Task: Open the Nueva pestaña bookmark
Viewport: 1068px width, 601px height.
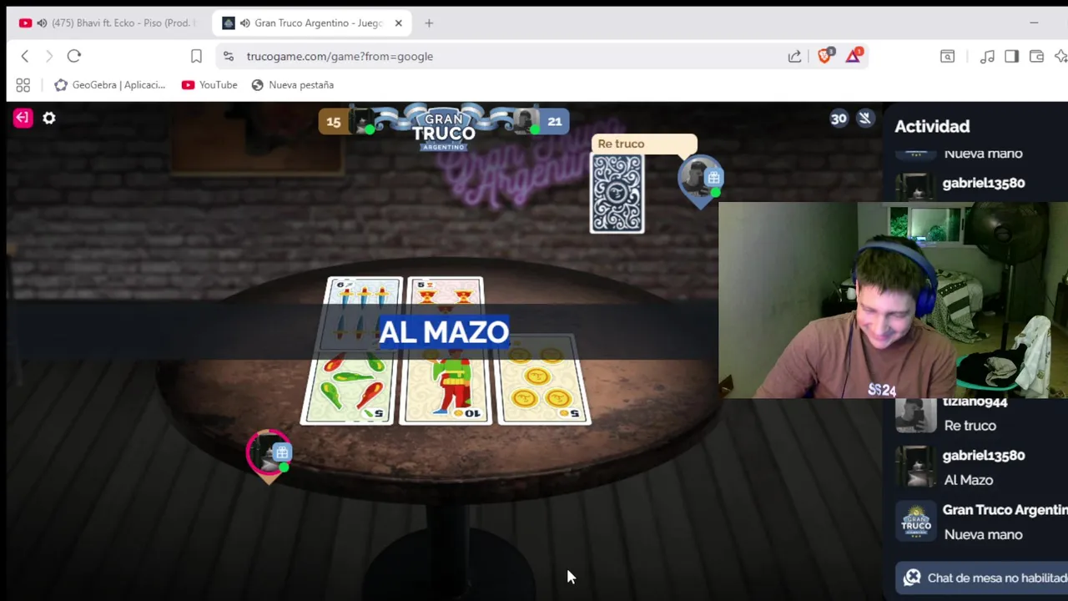Action: (x=292, y=84)
